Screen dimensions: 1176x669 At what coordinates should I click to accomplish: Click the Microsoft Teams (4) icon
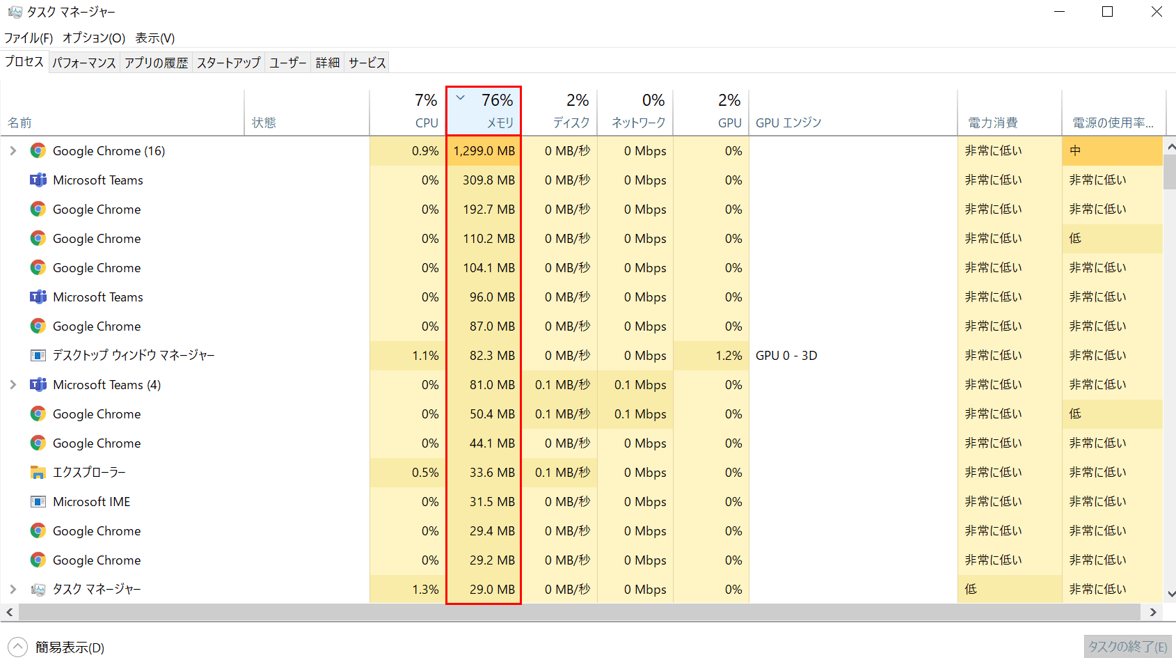click(x=38, y=384)
